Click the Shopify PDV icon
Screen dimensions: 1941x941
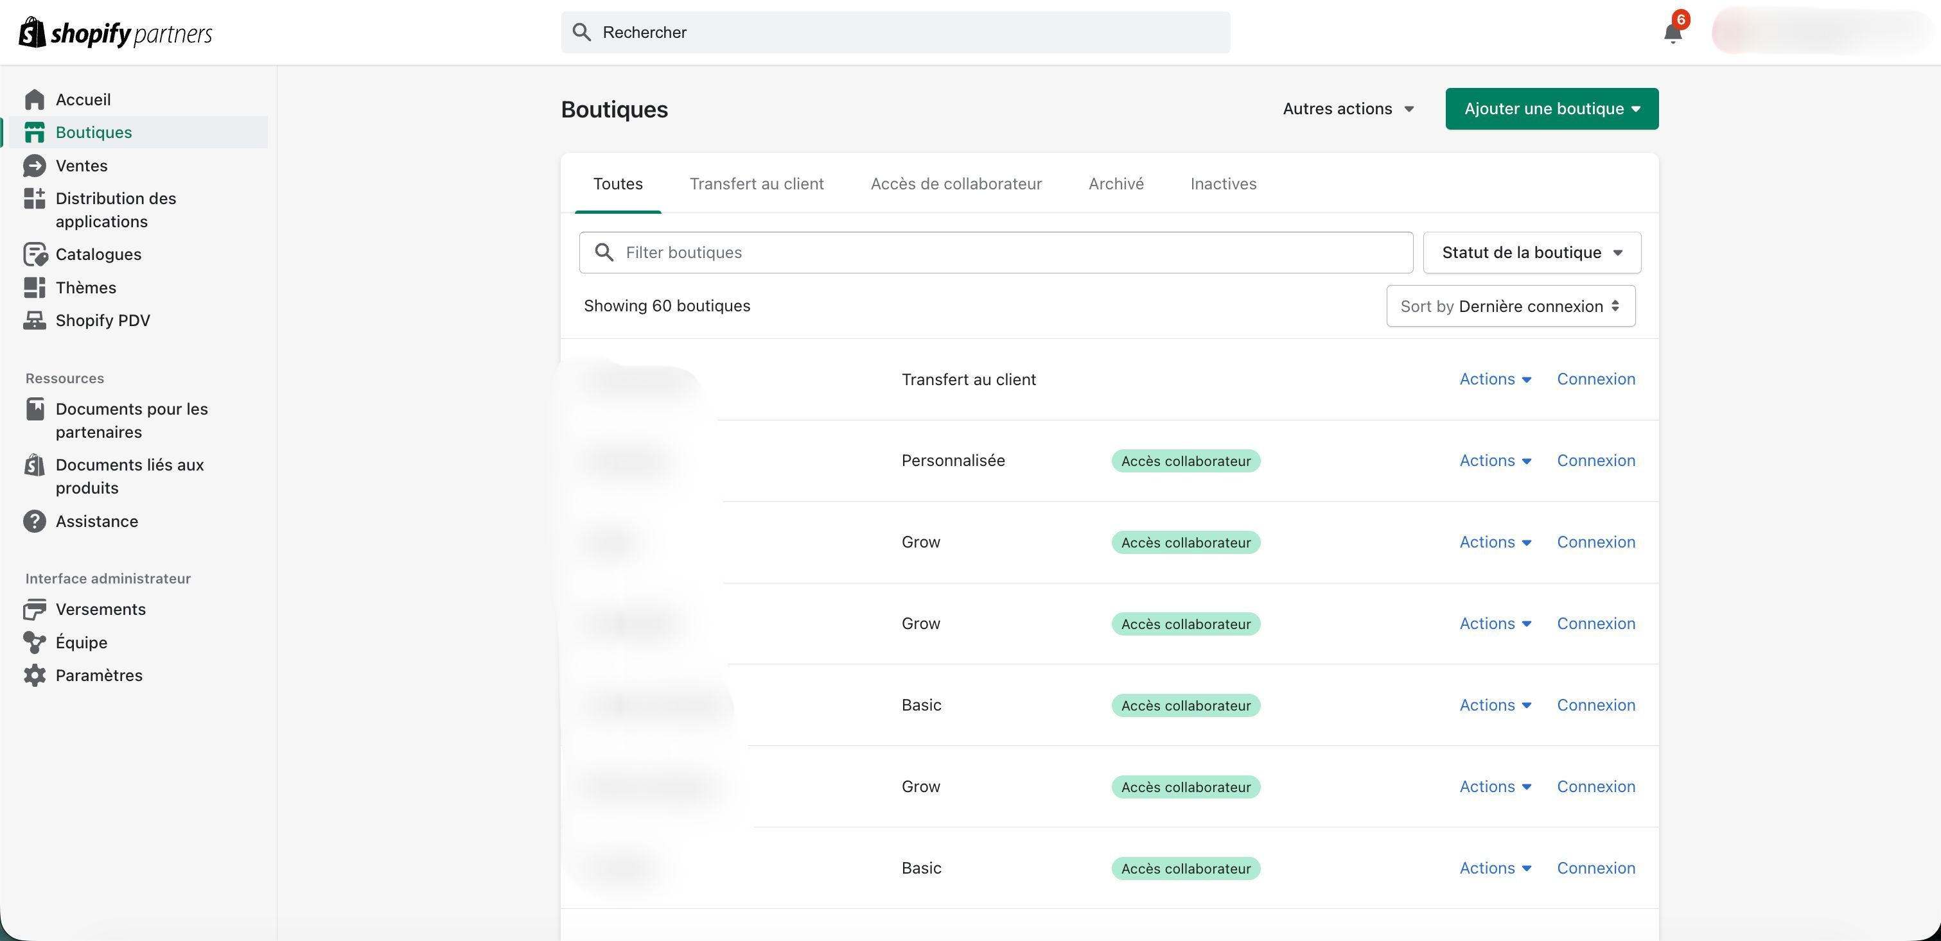point(35,321)
